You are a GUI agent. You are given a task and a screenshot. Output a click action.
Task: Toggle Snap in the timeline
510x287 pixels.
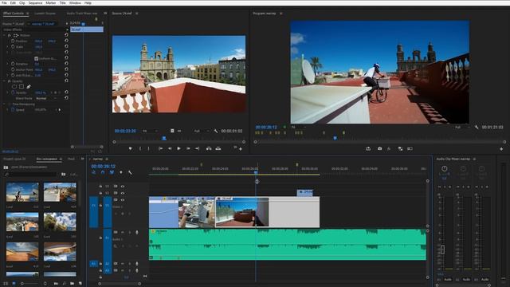coord(103,172)
